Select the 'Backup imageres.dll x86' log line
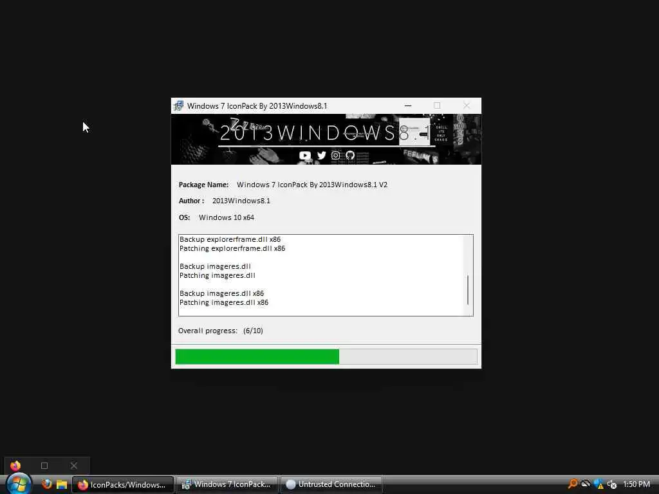The width and height of the screenshot is (659, 494). tap(221, 293)
